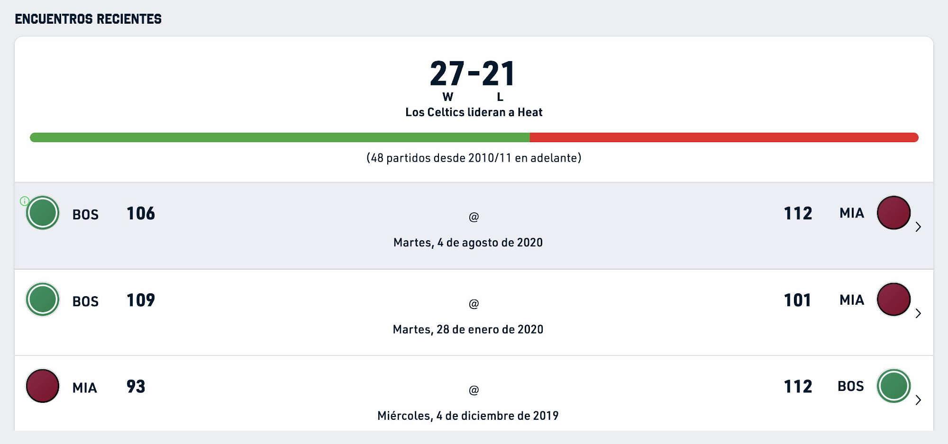The image size is (948, 444).
Task: Click Celtics logo in January 28 game
Action: point(43,299)
